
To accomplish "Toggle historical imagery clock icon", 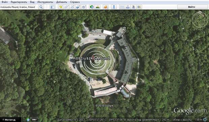I will (92, 7).
